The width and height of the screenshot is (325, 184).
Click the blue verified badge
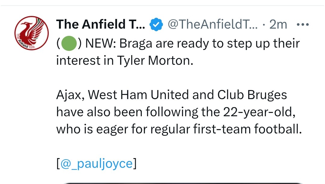coord(156,25)
